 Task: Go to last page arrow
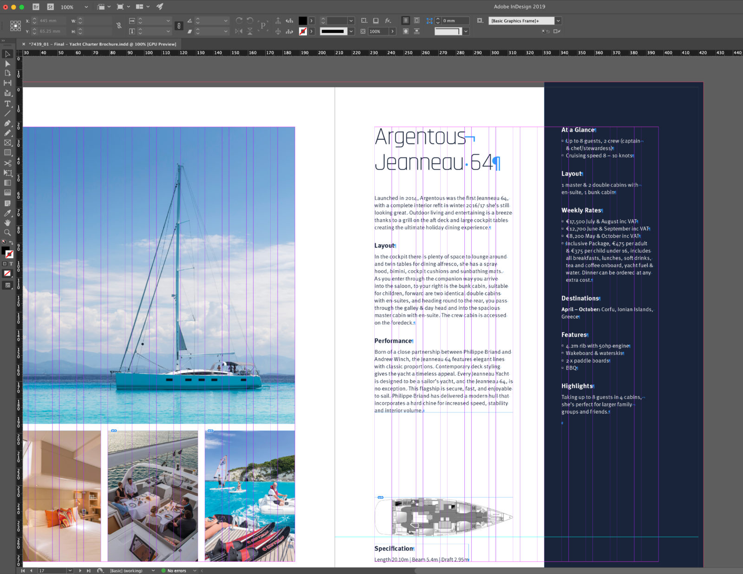pos(89,570)
